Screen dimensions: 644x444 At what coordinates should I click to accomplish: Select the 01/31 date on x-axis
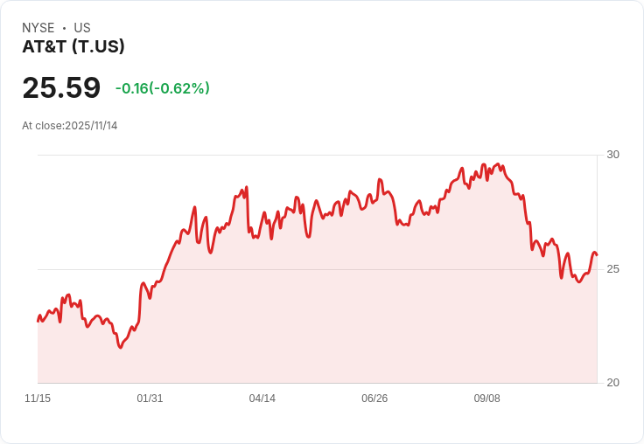click(x=150, y=399)
